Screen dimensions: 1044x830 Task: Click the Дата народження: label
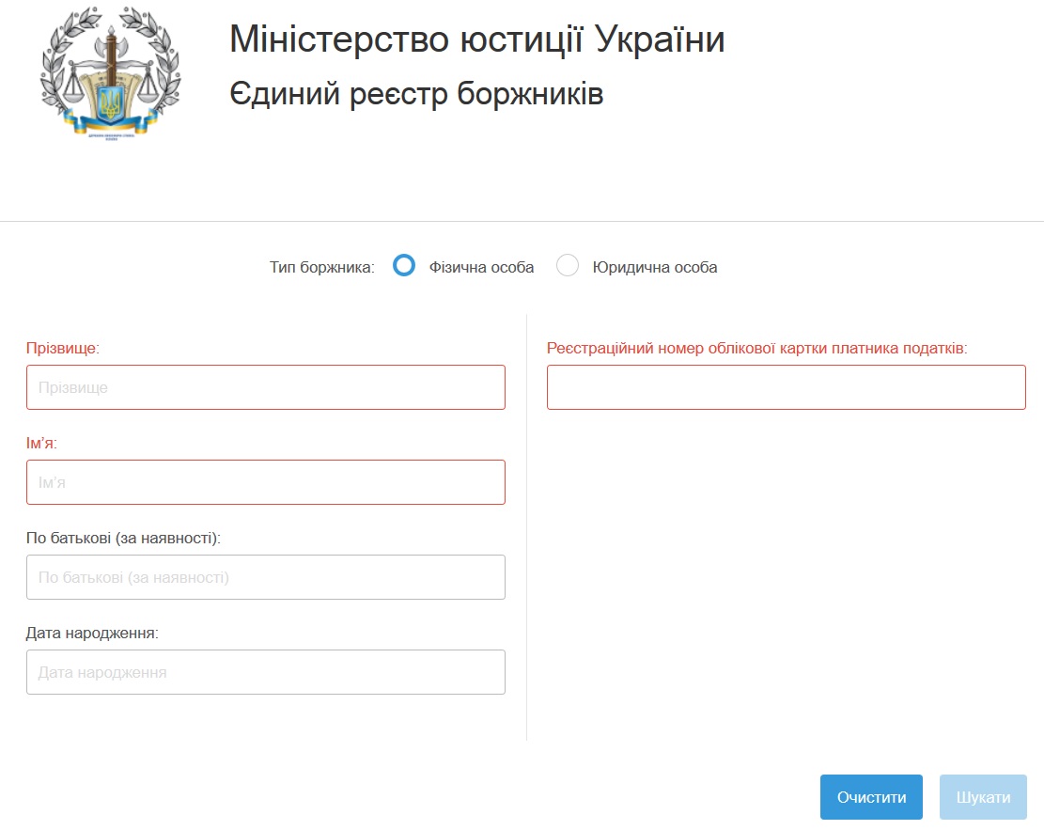coord(92,634)
